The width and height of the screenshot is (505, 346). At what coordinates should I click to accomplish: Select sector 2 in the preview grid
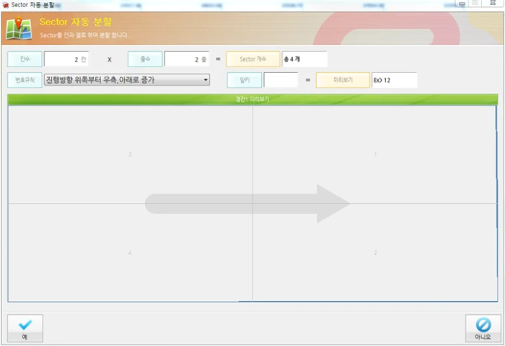click(374, 253)
